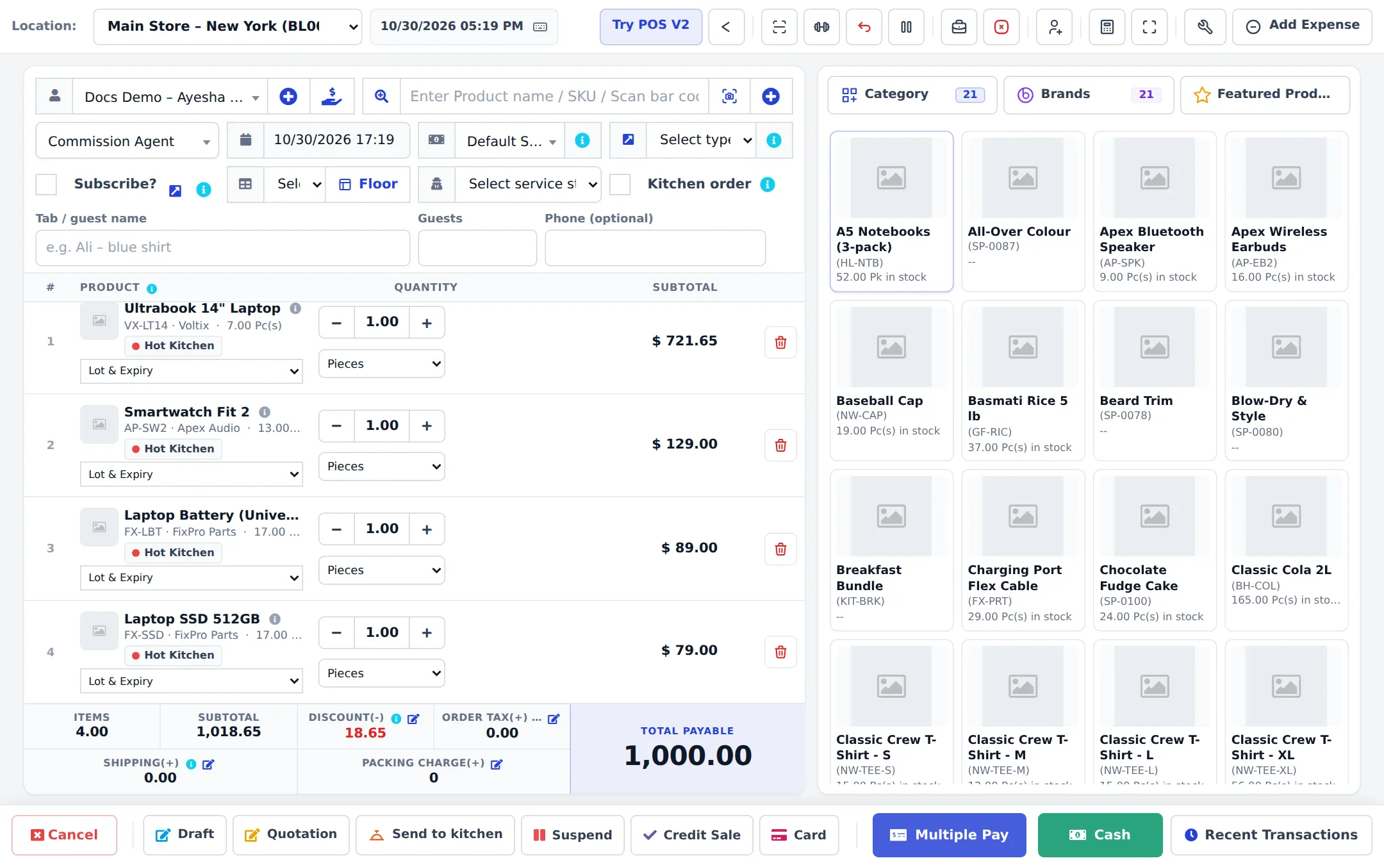The height and width of the screenshot is (865, 1384).
Task: Open Featured Products tab
Action: click(1264, 95)
